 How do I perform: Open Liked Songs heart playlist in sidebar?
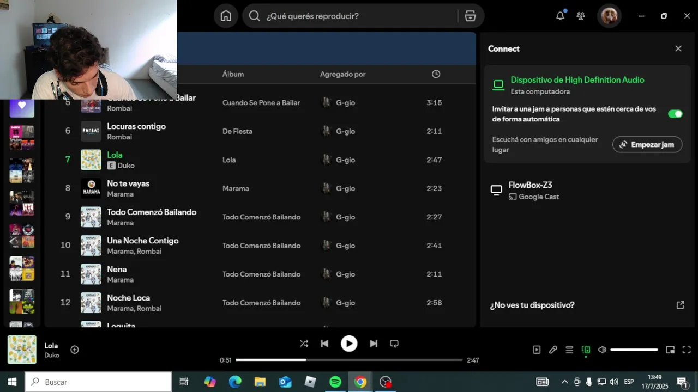pos(22,105)
